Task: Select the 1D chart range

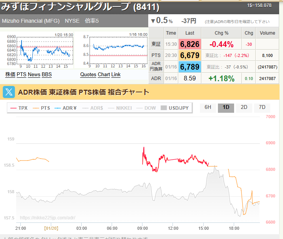Action: pos(226,107)
